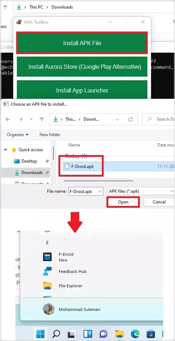Image resolution: width=175 pixels, height=341 pixels.
Task: Open the Organize menu
Action: tap(18, 135)
